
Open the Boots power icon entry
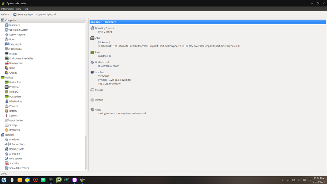pyautogui.click(x=7, y=39)
